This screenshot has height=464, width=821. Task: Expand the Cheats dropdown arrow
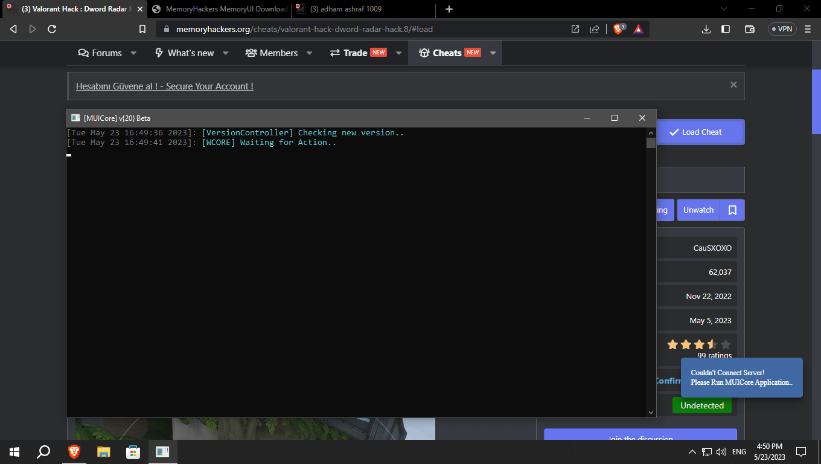point(493,53)
